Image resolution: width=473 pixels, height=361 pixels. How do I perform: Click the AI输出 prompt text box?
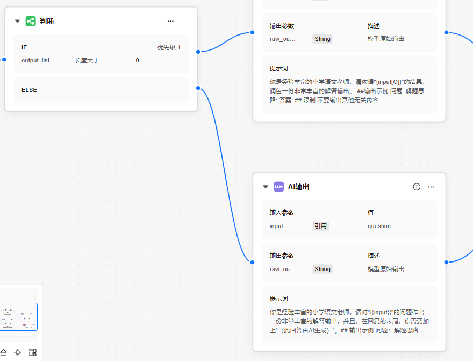(x=349, y=320)
